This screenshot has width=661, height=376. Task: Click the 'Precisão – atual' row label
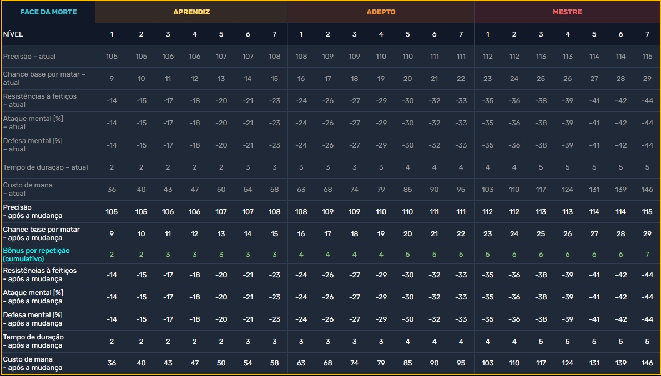[x=29, y=57]
